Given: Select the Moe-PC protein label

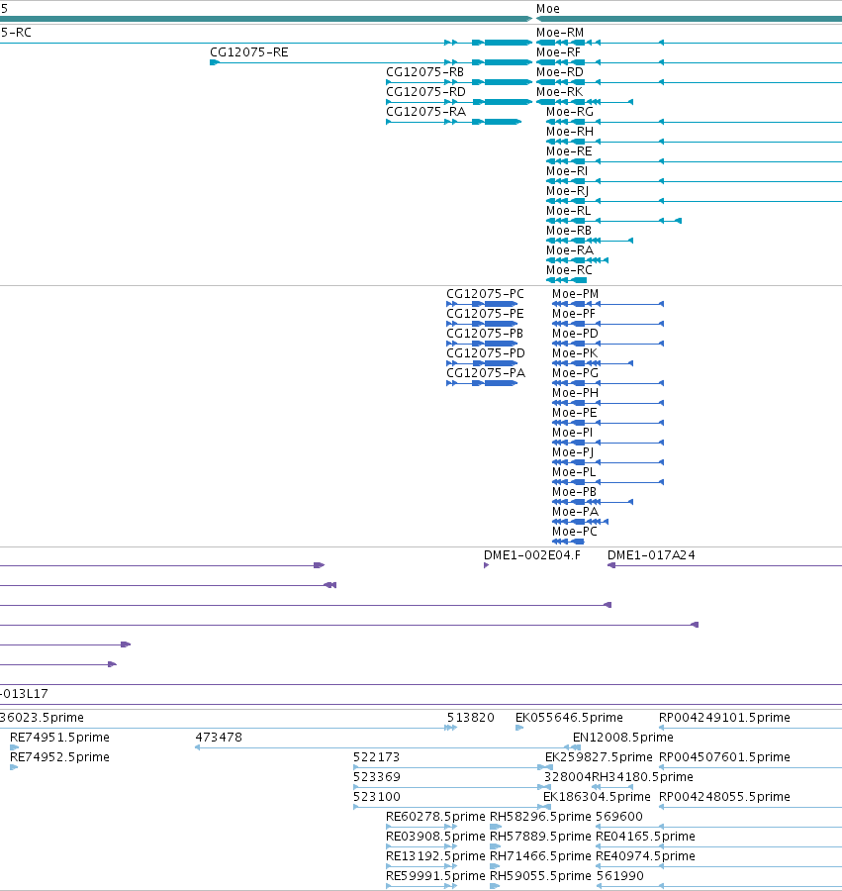Looking at the screenshot, I should point(575,532).
